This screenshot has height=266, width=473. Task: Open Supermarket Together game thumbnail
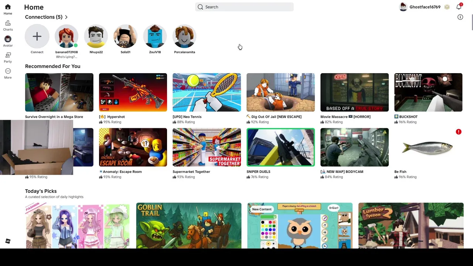pos(207,147)
